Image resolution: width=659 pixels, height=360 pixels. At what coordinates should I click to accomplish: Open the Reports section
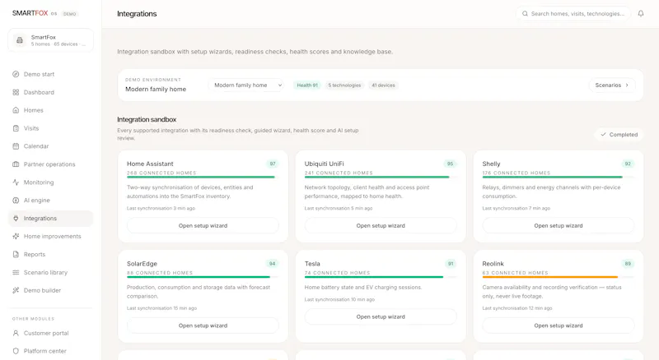click(x=50, y=254)
